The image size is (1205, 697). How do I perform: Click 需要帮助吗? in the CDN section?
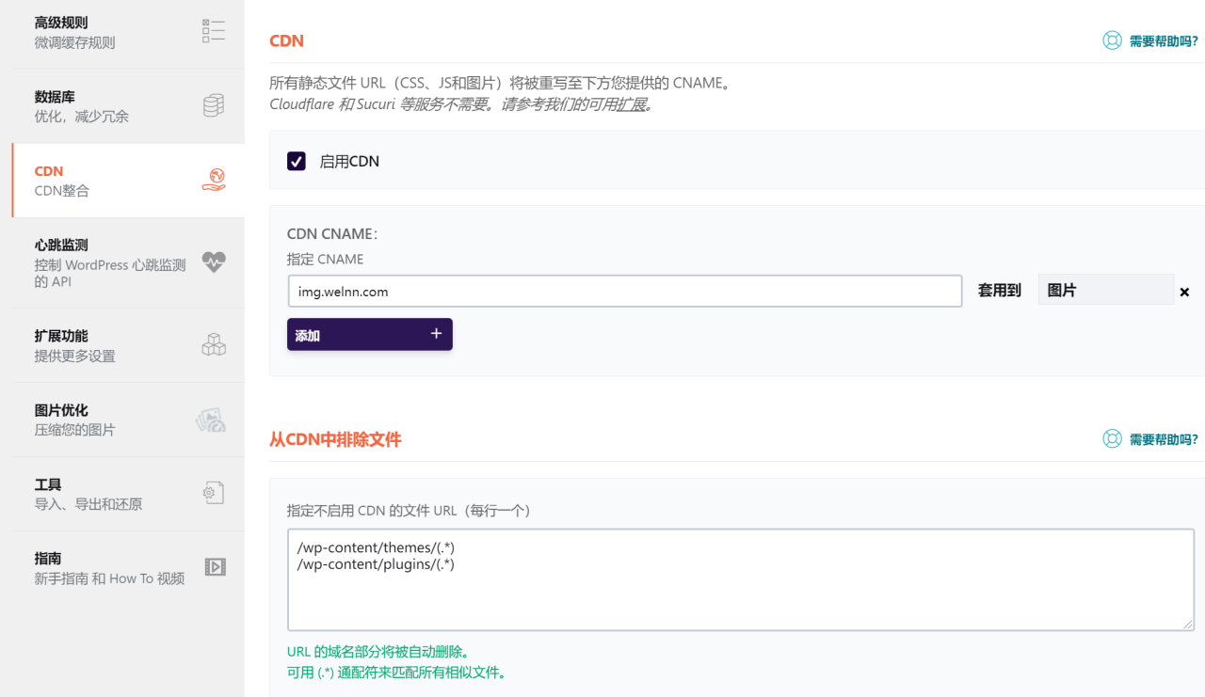(x=1163, y=41)
